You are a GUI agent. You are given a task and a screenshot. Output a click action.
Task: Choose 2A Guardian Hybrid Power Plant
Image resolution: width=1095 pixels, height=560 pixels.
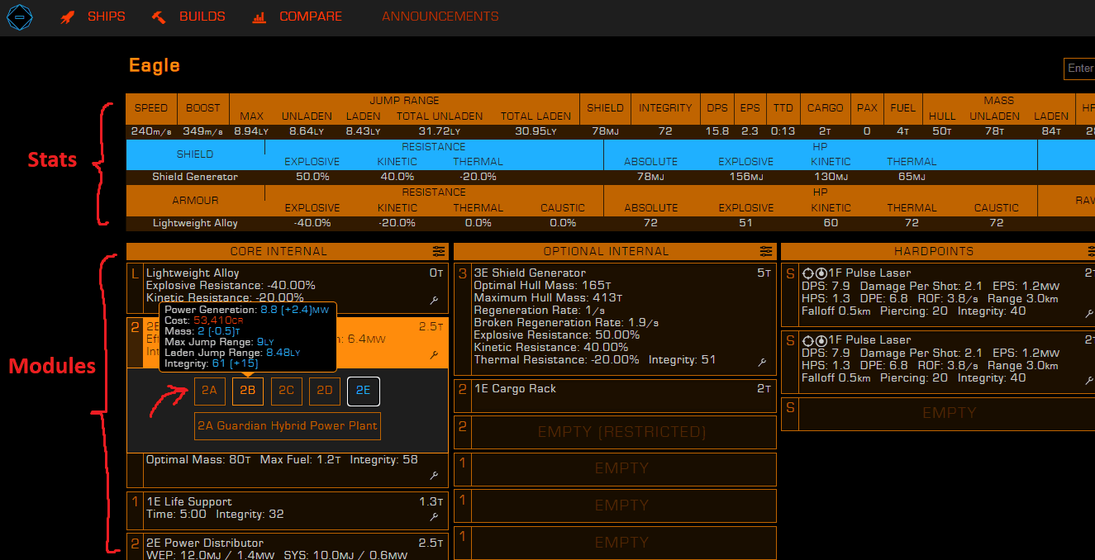[x=288, y=426]
